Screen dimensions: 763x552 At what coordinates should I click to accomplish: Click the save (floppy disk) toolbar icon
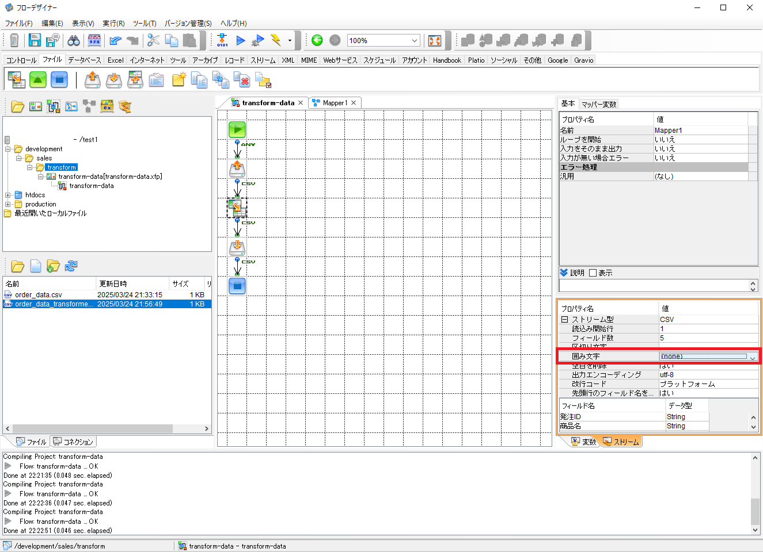pyautogui.click(x=35, y=40)
